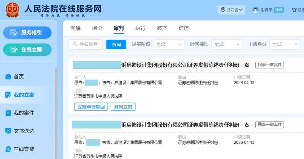This screenshot has height=159, width=304.
Task: Switch to the 保全 tab
Action: [x=97, y=28]
